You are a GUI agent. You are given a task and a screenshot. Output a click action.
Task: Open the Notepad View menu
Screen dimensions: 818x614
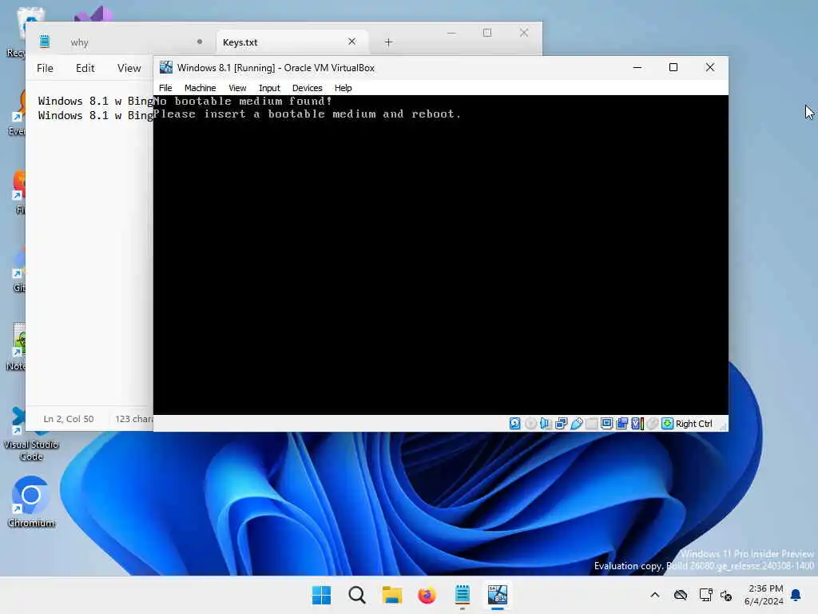(x=129, y=68)
